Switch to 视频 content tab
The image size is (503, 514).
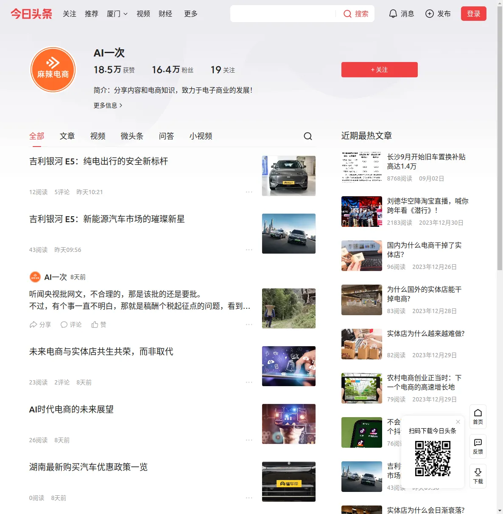(98, 136)
